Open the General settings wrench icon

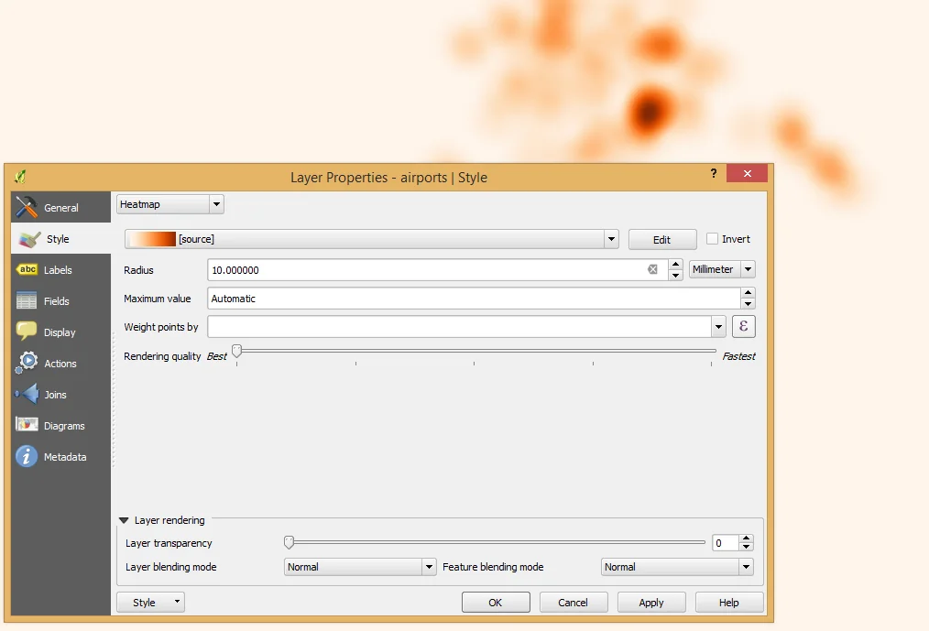pyautogui.click(x=27, y=208)
